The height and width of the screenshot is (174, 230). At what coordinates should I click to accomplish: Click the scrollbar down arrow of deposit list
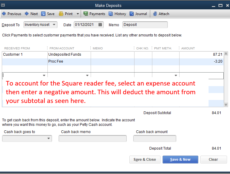pyautogui.click(x=226, y=105)
